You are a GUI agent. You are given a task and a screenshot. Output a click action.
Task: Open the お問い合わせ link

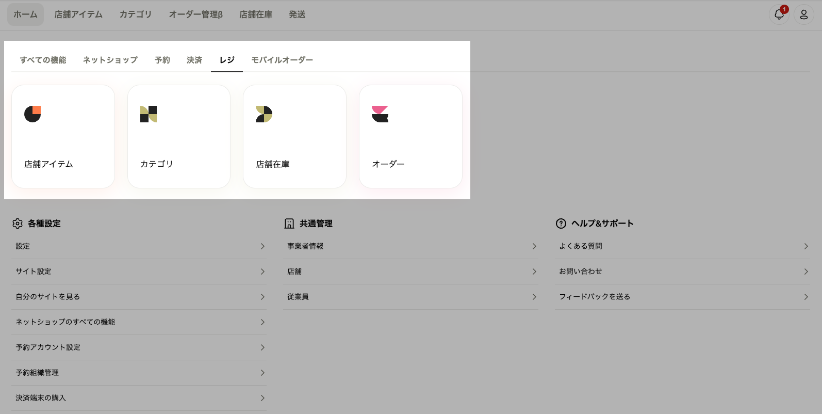point(682,272)
